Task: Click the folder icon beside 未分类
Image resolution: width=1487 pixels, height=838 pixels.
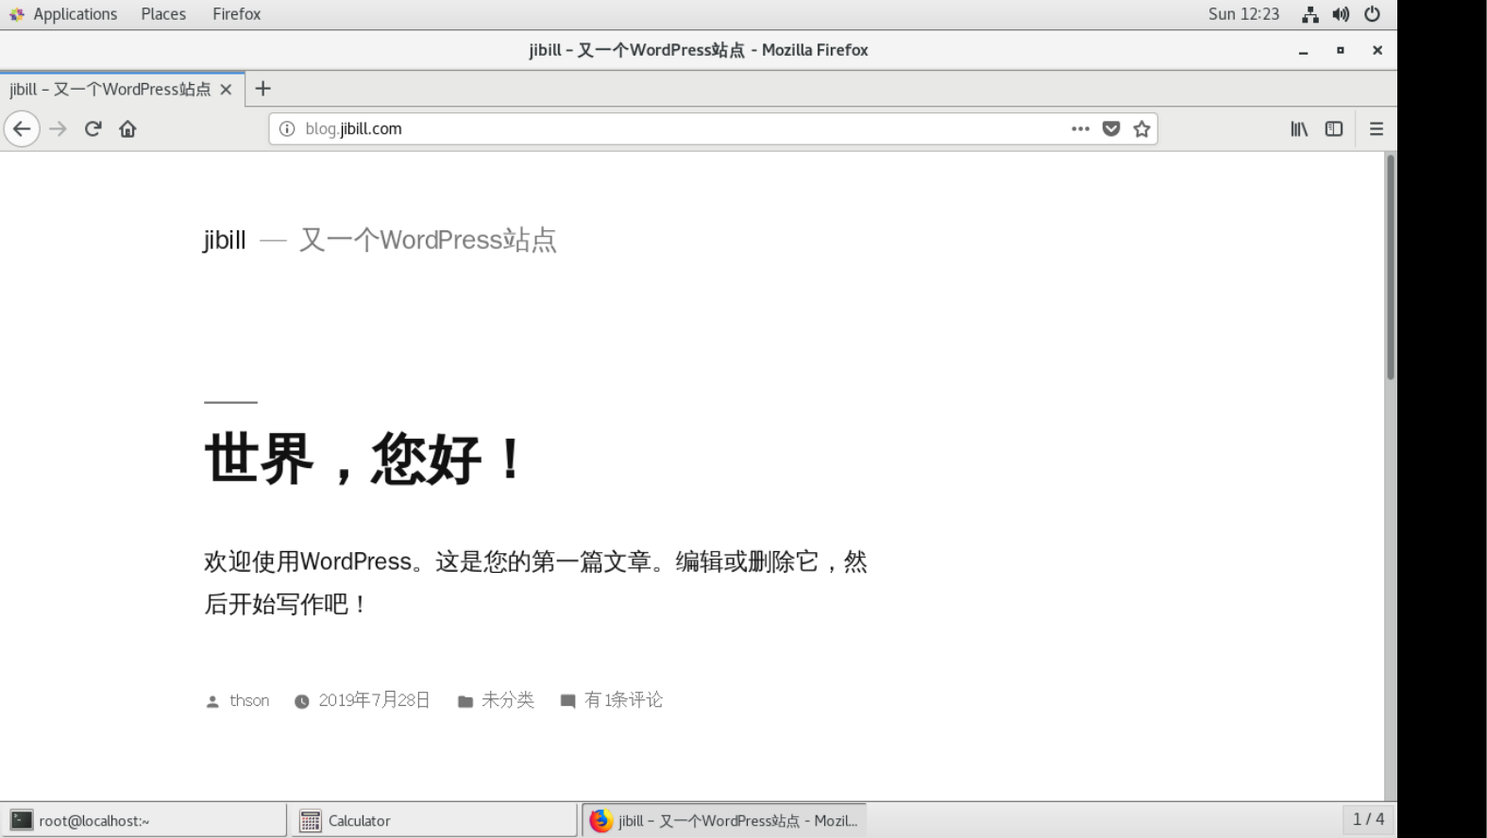Action: 465,701
